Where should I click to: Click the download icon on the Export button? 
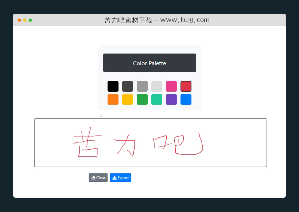(x=115, y=178)
